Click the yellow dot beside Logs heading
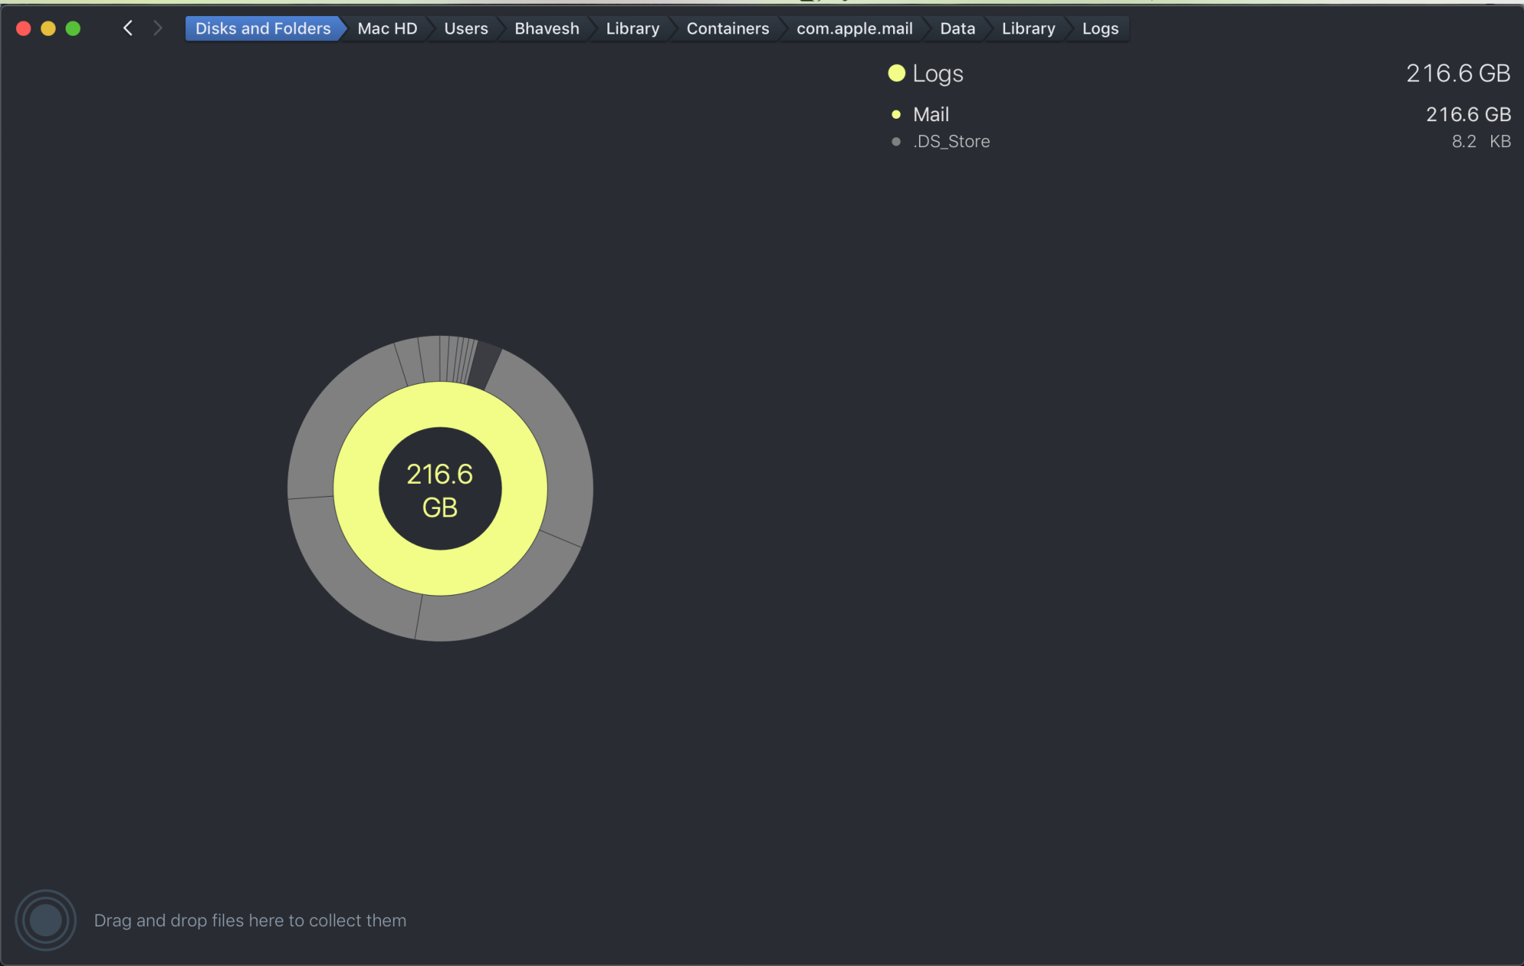Viewport: 1524px width, 966px height. (x=896, y=73)
